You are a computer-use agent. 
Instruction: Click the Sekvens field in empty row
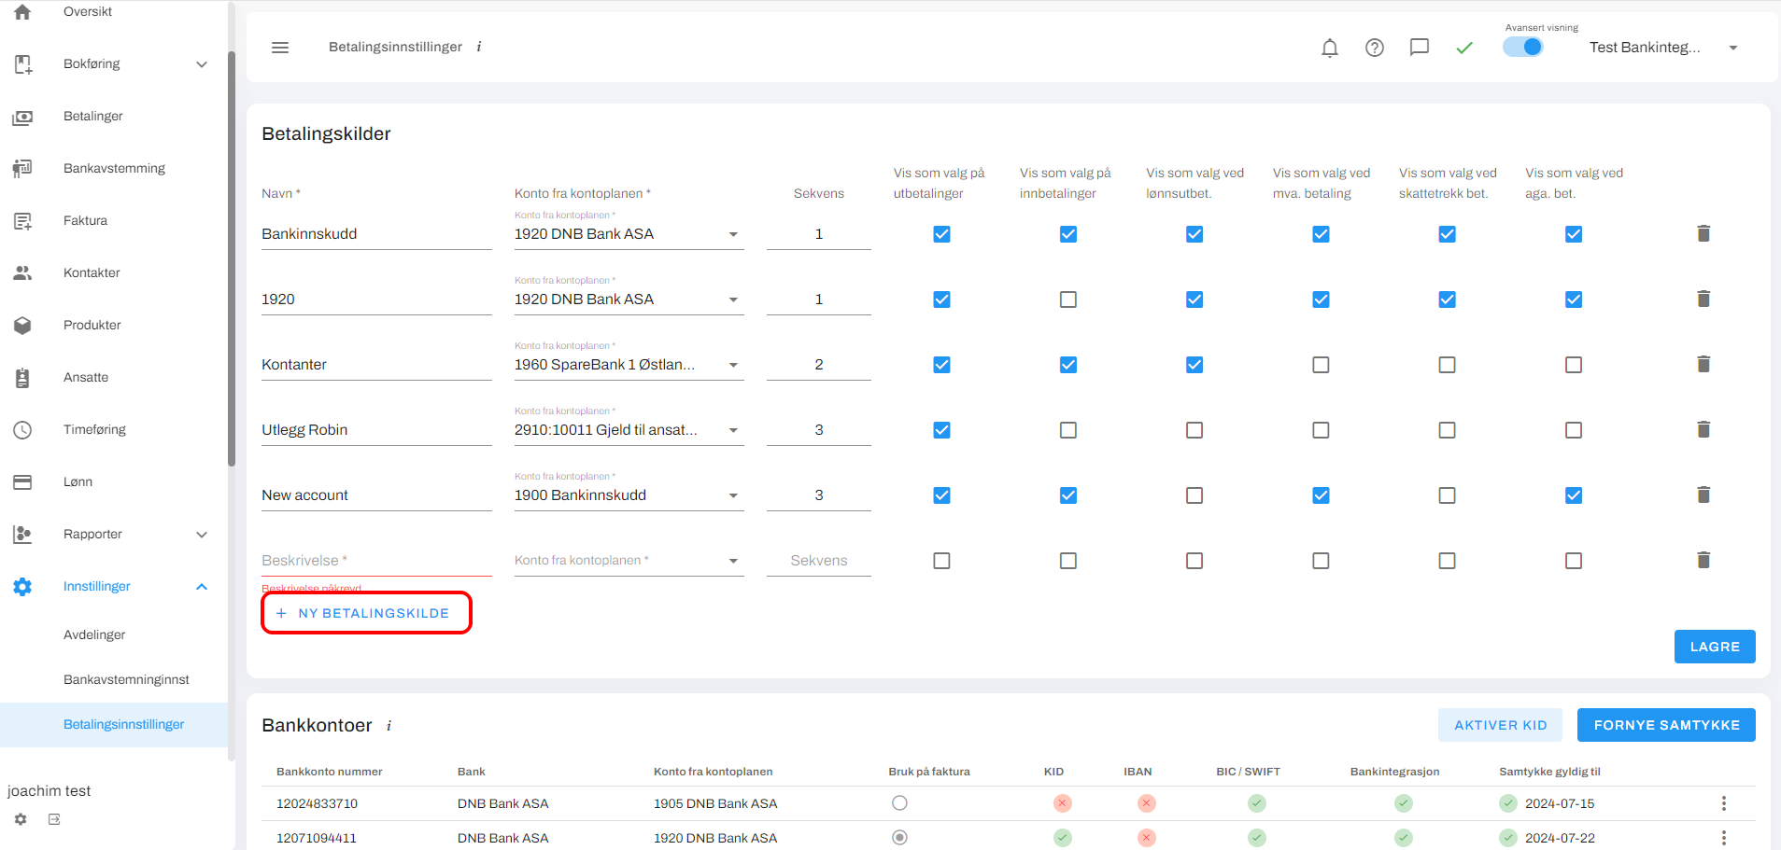[819, 561]
